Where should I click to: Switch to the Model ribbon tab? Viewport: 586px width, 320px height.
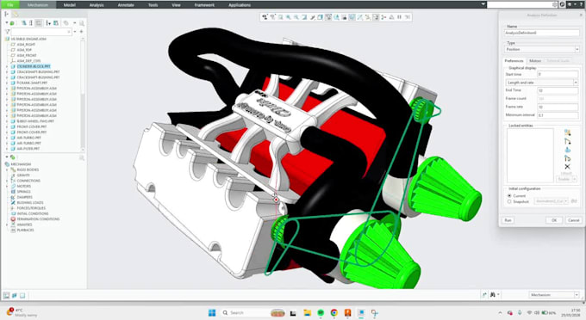[70, 5]
